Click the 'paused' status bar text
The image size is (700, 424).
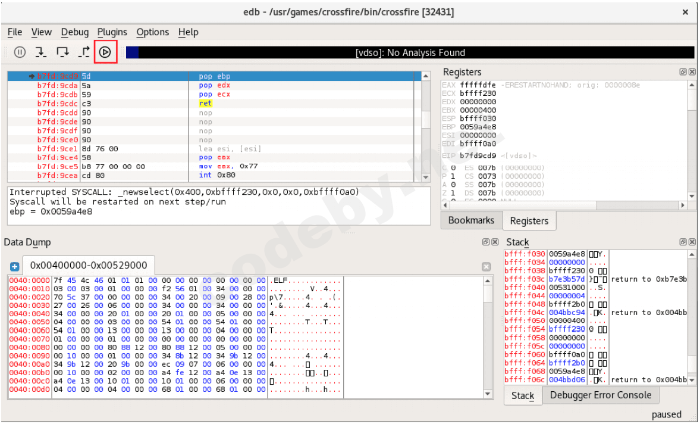pyautogui.click(x=666, y=414)
